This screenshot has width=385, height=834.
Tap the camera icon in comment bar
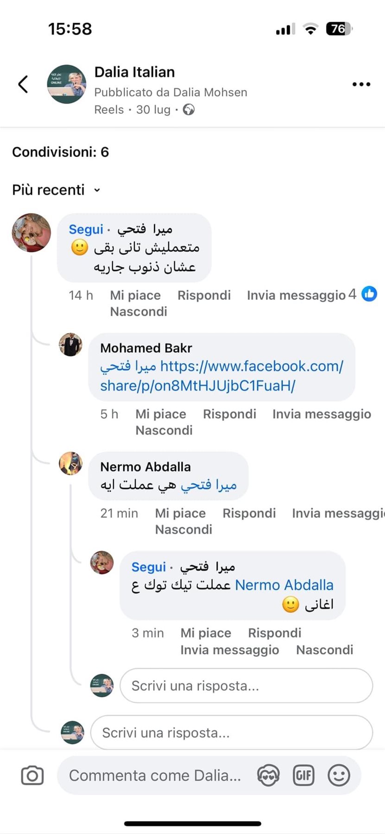point(32,775)
